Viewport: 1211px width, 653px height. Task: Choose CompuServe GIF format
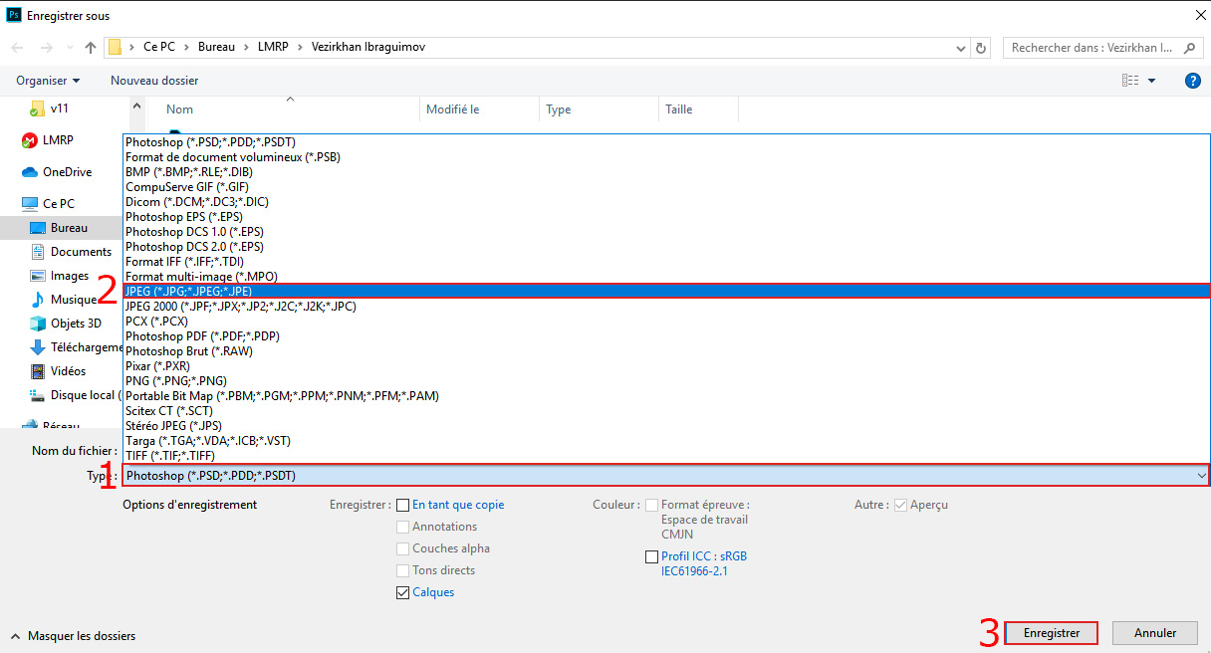[x=665, y=187]
